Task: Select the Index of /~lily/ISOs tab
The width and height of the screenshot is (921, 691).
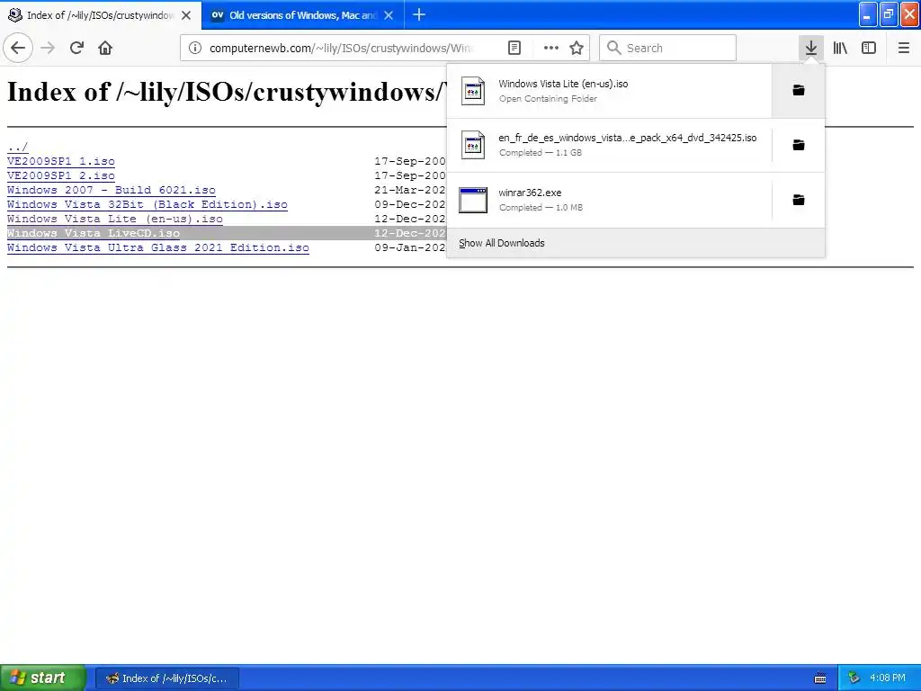Action: click(x=101, y=15)
